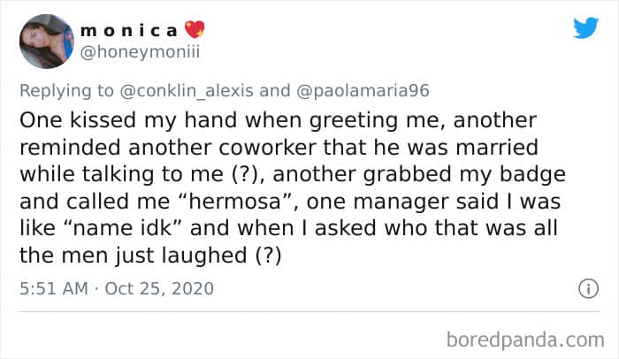The image size is (619, 359).
Task: Click the 5:51 AM timestamp
Action: point(55,289)
